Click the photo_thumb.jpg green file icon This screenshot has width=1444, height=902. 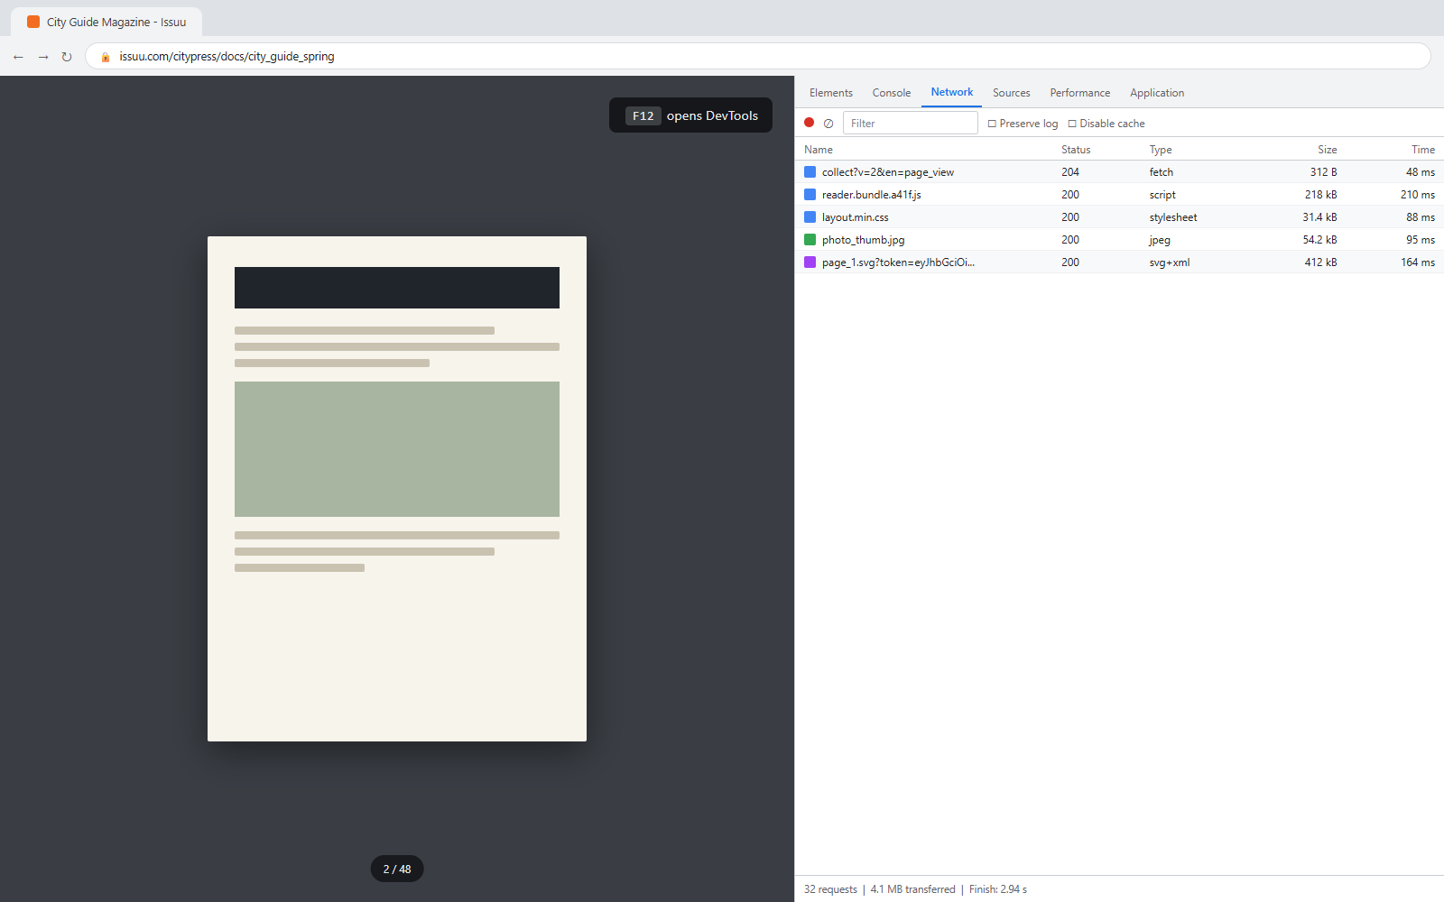[810, 240]
